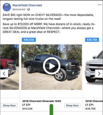Click the $40,038 price text under LT Z71
Viewport: 103px width, 115px height.
click(27, 109)
